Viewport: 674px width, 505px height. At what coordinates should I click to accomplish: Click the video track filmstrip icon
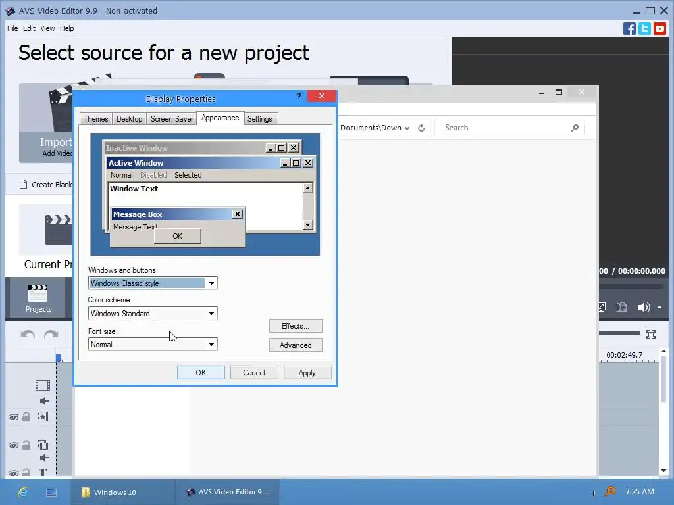(x=43, y=385)
